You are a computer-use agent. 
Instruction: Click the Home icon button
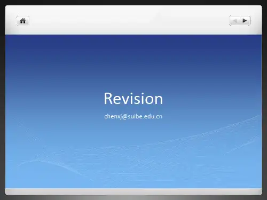(x=23, y=21)
